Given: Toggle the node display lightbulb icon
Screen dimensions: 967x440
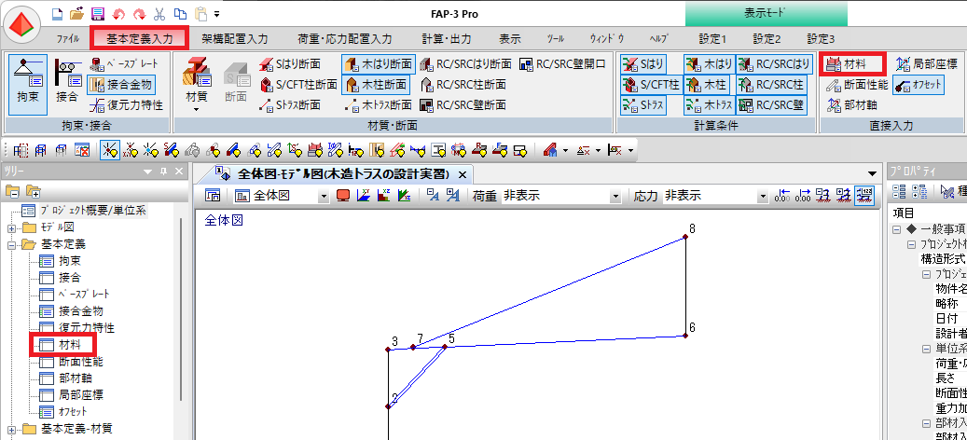Looking at the screenshot, I should 110,150.
